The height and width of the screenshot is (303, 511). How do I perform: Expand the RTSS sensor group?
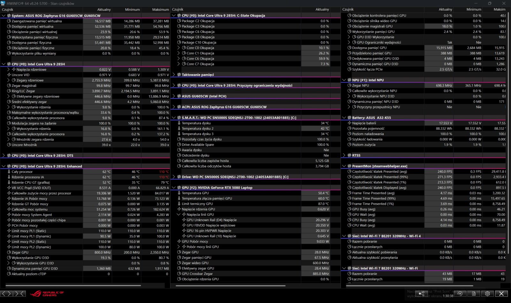(344, 155)
